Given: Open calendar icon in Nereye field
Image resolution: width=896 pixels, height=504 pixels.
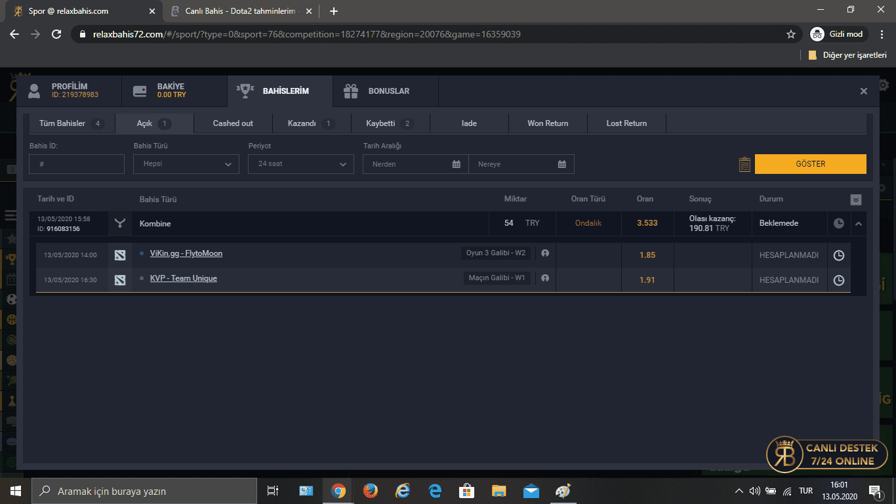Looking at the screenshot, I should [x=562, y=164].
